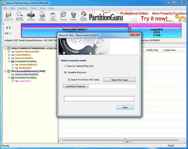Select RD1's Extended Partition tree item
The width and height of the screenshot is (188, 149).
pos(26,78)
